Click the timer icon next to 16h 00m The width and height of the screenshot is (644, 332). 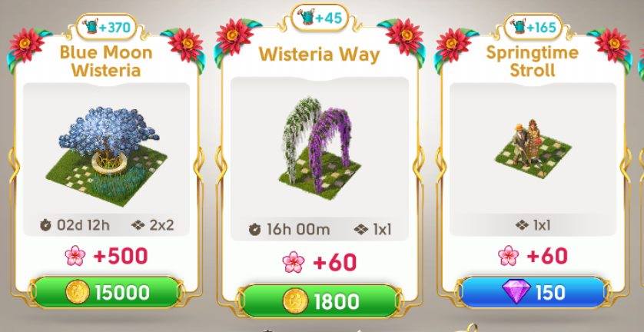254,229
